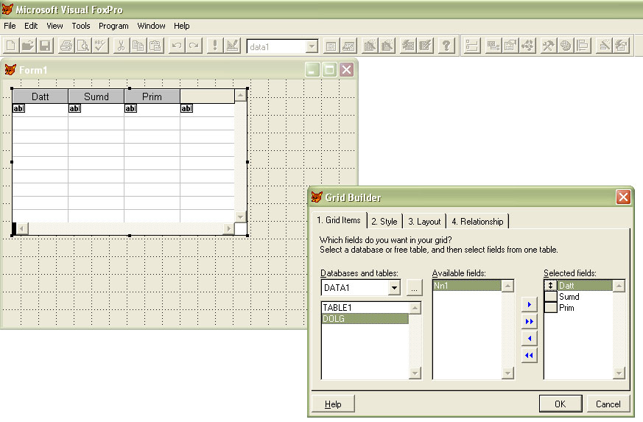The width and height of the screenshot is (643, 422).
Task: Click the AutoFormat toolbar icon
Action: click(x=621, y=46)
